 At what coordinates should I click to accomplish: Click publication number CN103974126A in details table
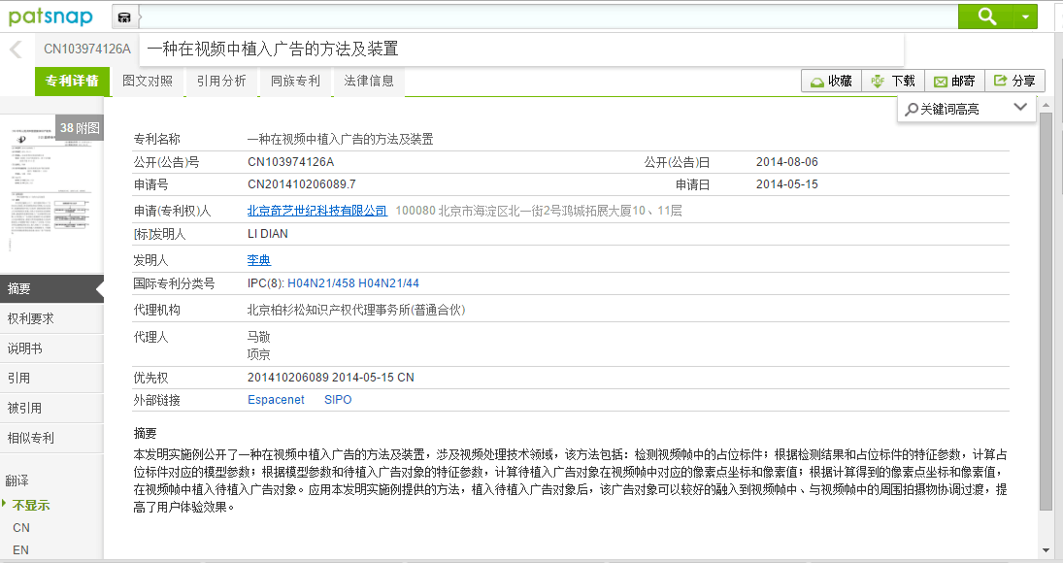click(x=291, y=162)
